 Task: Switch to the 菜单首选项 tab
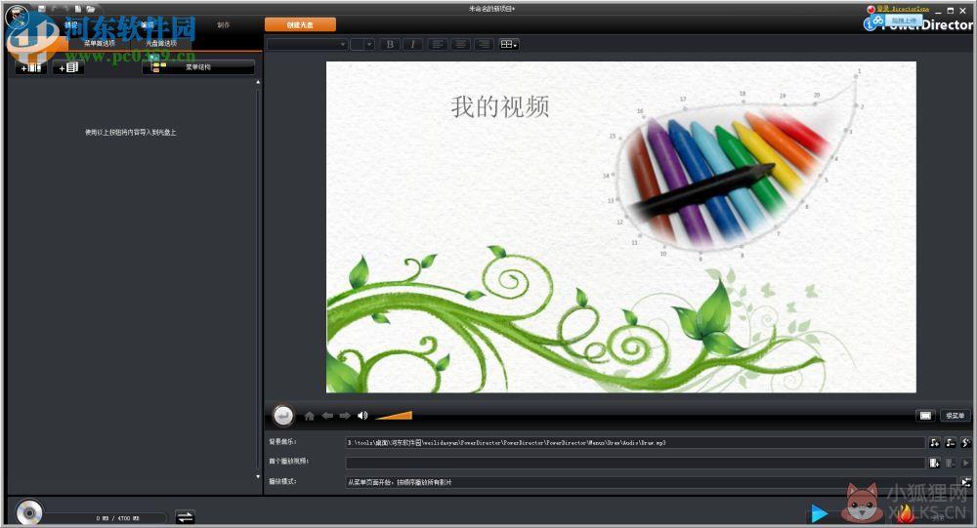(100, 44)
